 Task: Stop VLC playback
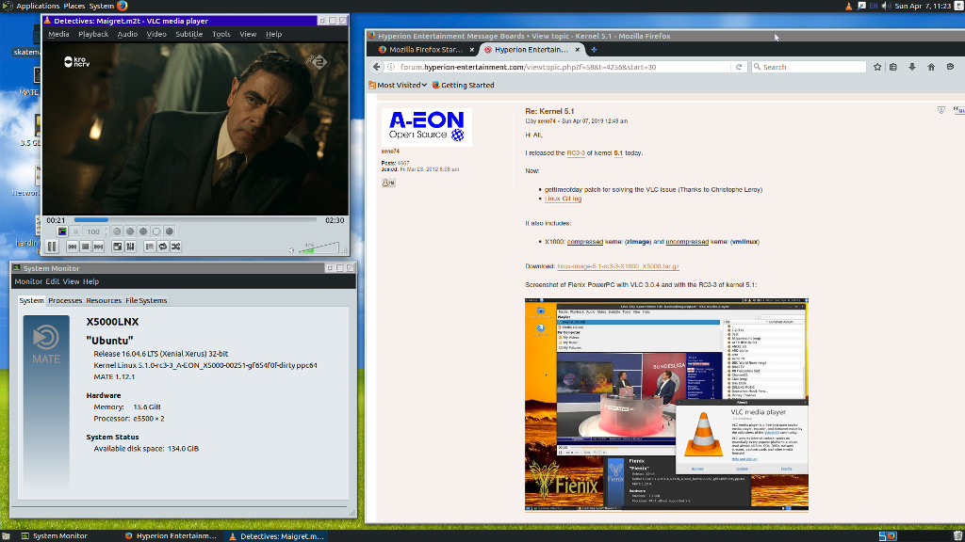click(x=85, y=247)
